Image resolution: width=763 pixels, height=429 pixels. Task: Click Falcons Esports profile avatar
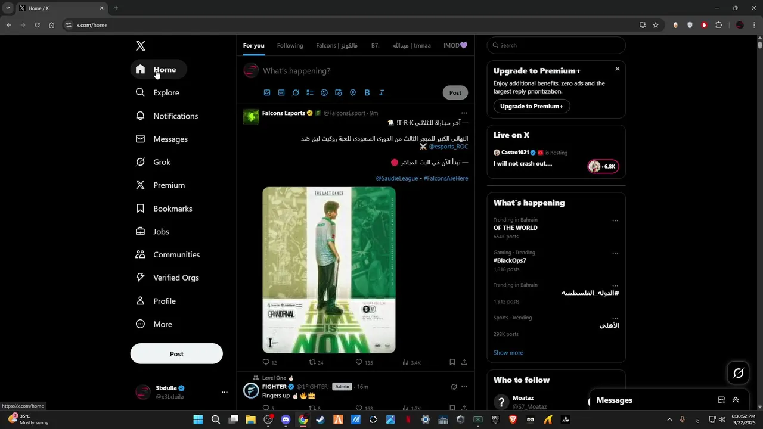point(251,116)
